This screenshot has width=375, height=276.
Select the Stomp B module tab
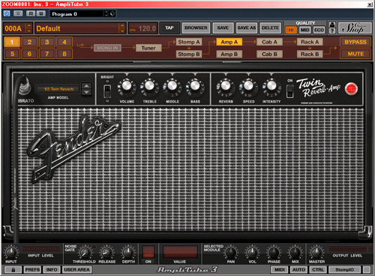coord(189,54)
